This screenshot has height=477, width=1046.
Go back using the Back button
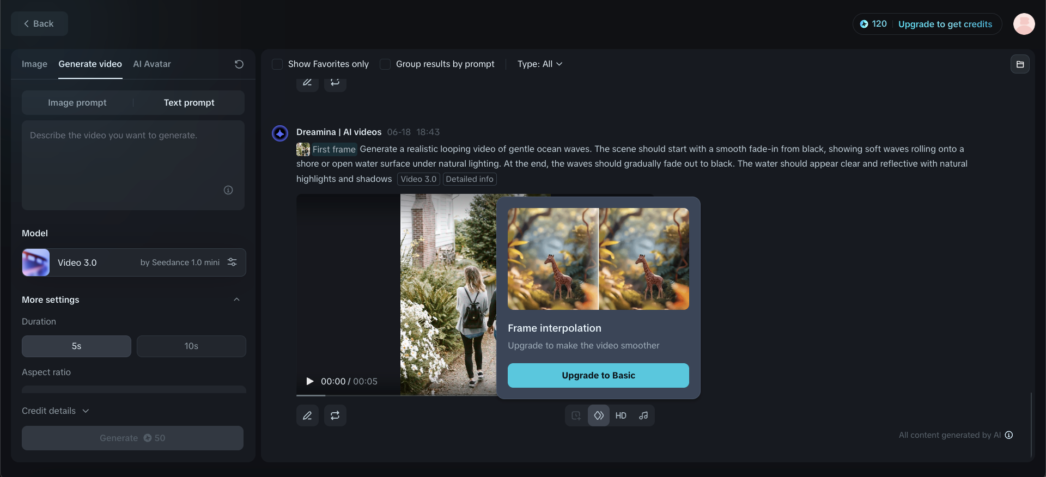coord(39,24)
